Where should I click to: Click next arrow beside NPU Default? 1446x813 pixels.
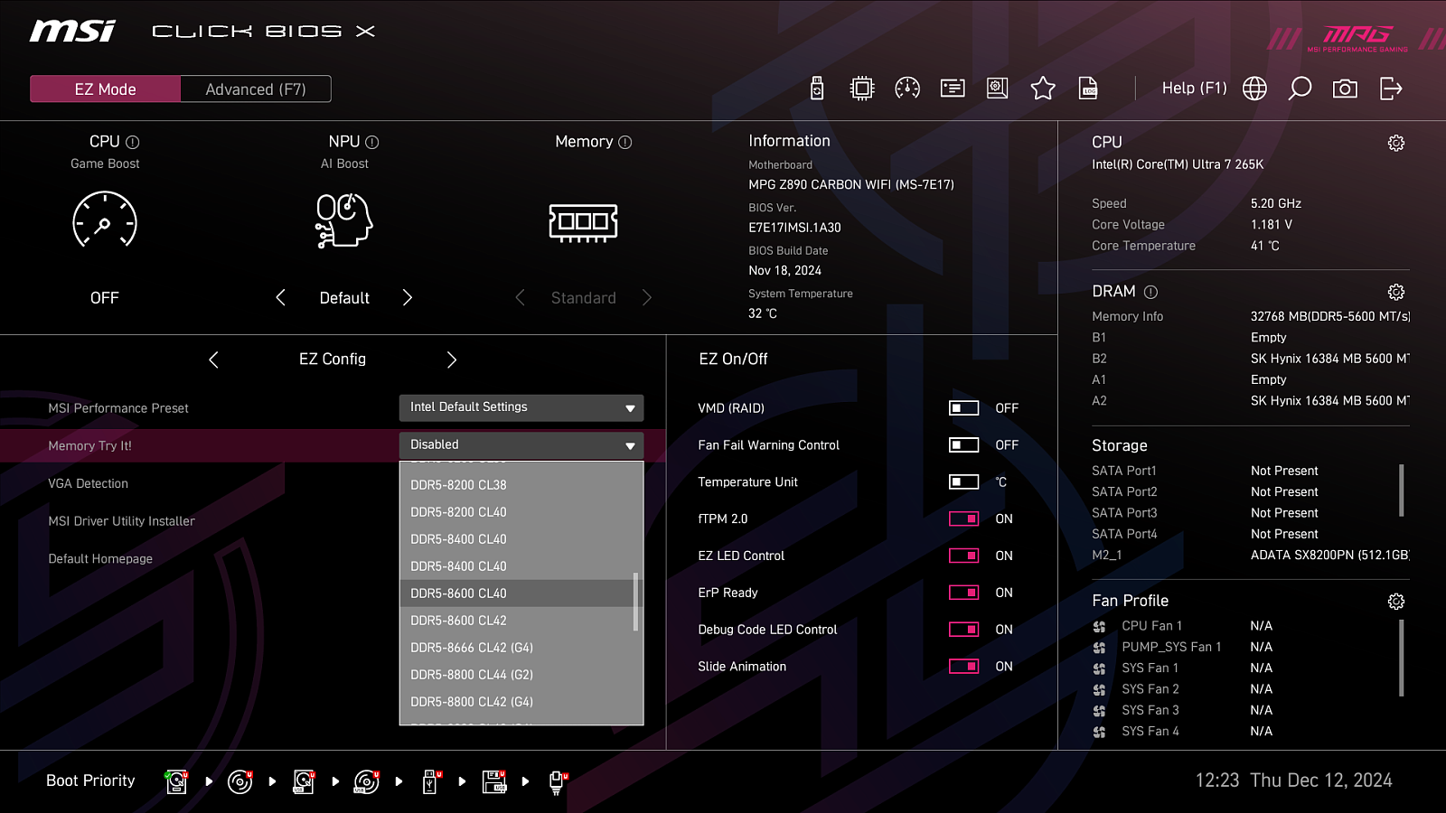(408, 297)
